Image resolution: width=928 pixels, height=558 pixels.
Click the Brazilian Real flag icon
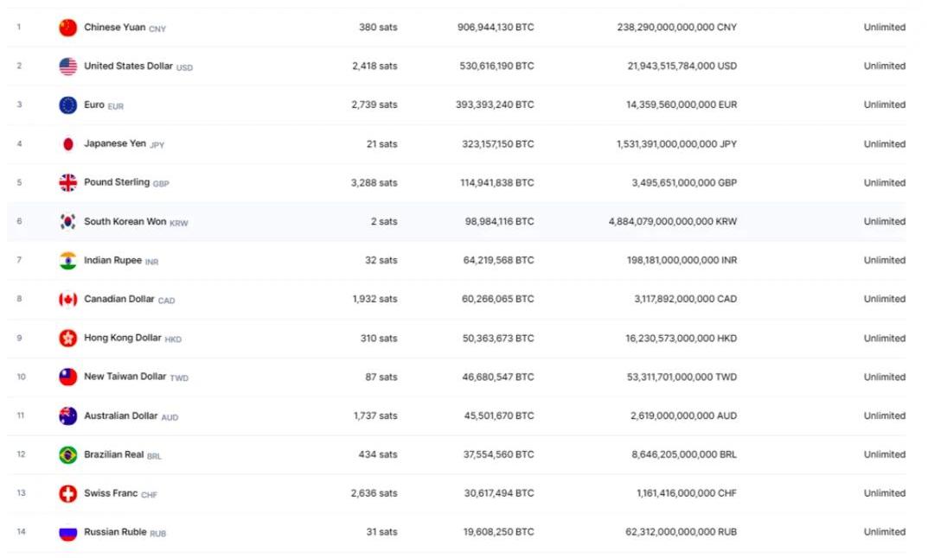67,455
